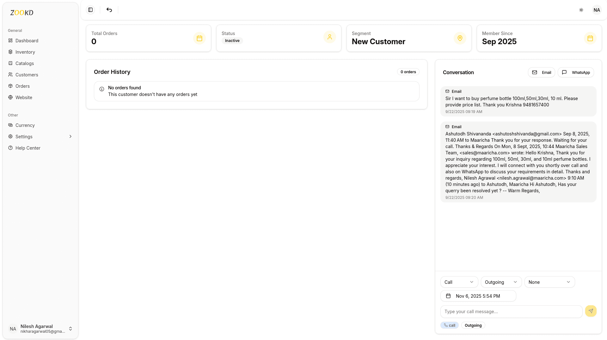607x340 pixels.
Task: Send the call message with the paper plane icon
Action: pyautogui.click(x=591, y=311)
